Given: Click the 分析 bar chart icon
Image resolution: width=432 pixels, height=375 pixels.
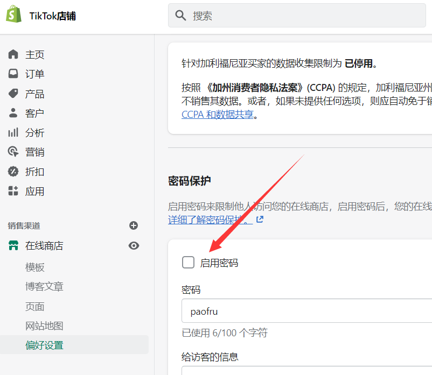Looking at the screenshot, I should [x=13, y=132].
